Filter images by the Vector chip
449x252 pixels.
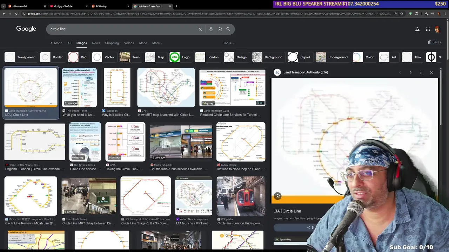104,57
